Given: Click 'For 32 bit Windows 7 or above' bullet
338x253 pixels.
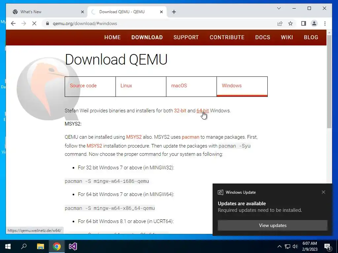Looking at the screenshot, I should (x=126, y=168).
